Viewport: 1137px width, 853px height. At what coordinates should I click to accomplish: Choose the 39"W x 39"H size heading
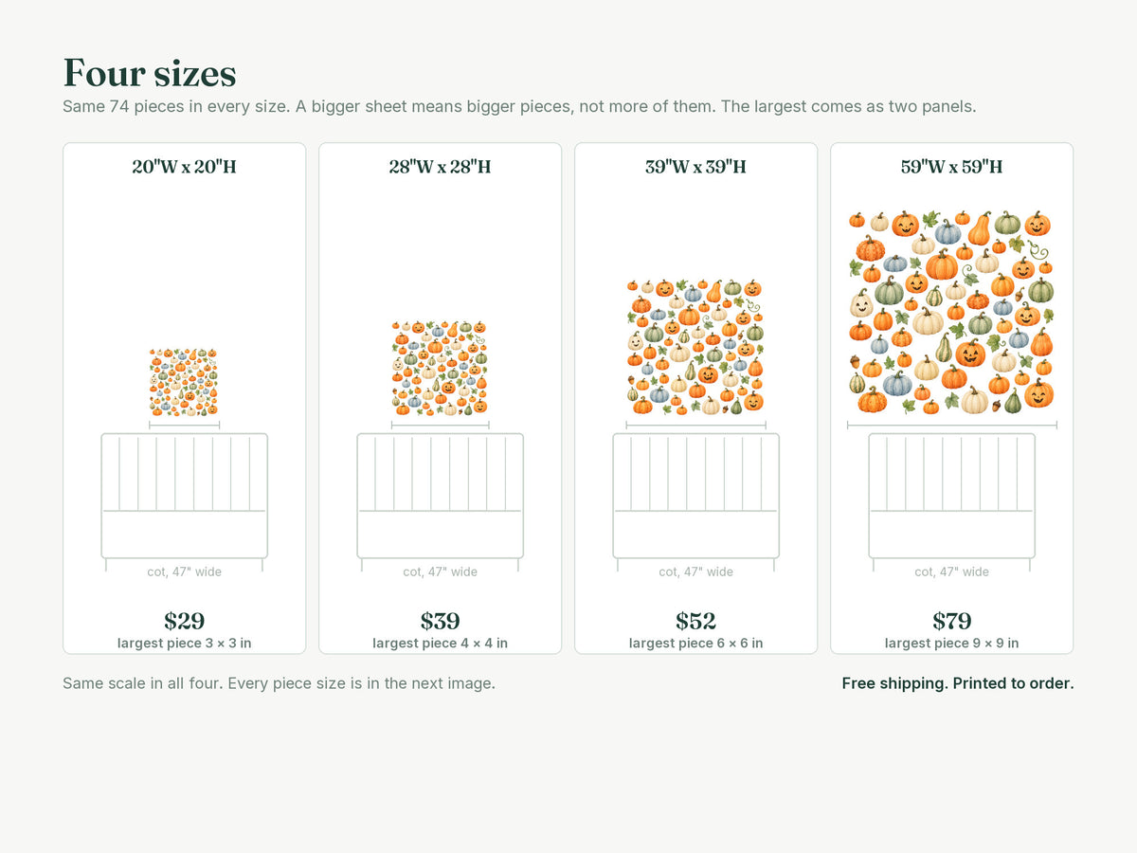point(695,167)
